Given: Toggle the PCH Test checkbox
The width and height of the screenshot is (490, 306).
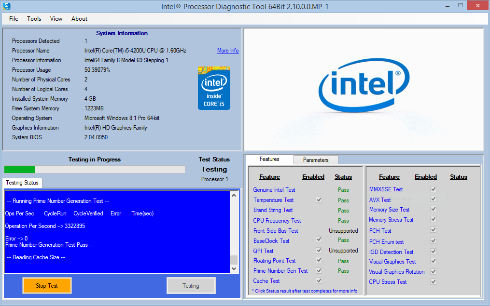Looking at the screenshot, I should tap(433, 230).
